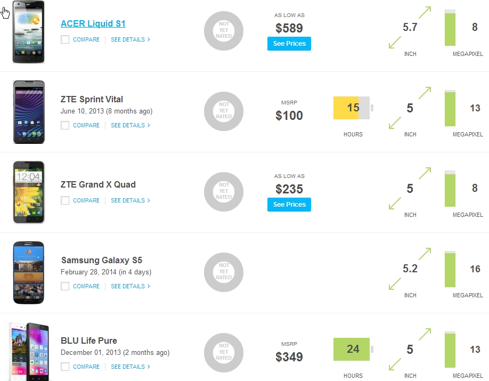
Task: Expand See Details for ZTE Grand X Quad
Action: pos(130,200)
